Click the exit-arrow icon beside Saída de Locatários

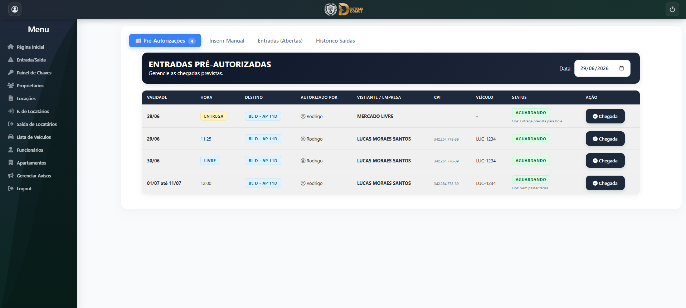(x=11, y=124)
